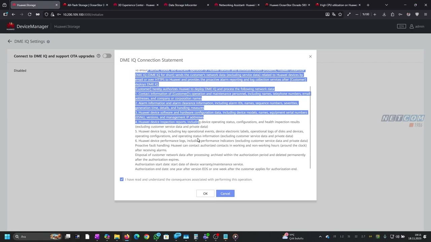The height and width of the screenshot is (242, 431).
Task: Switch to the All-Flash Storage OceanStor tab
Action: click(x=86, y=5)
